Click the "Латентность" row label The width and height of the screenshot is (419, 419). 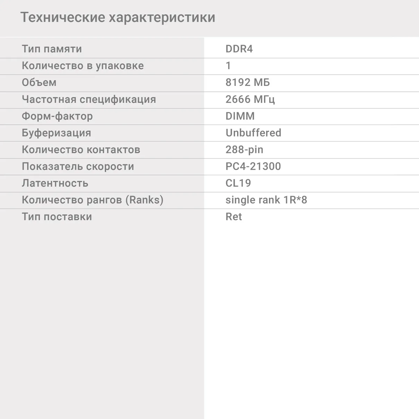[x=55, y=183]
